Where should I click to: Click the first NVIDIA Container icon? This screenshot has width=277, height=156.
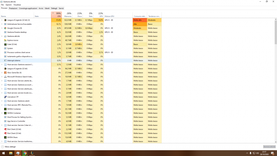pyautogui.click(x=5, y=109)
